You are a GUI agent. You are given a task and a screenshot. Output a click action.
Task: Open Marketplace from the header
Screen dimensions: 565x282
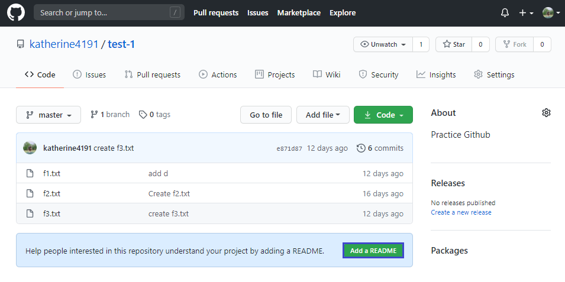pos(299,12)
